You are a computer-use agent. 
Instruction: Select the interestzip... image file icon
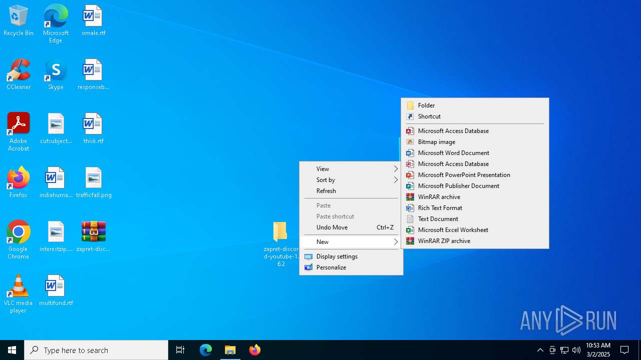[x=56, y=237]
